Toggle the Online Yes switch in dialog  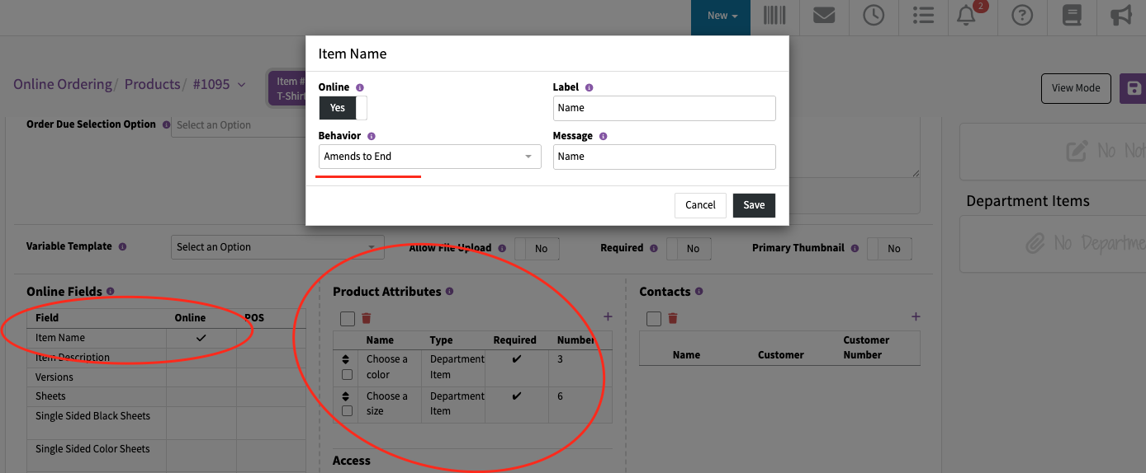343,108
